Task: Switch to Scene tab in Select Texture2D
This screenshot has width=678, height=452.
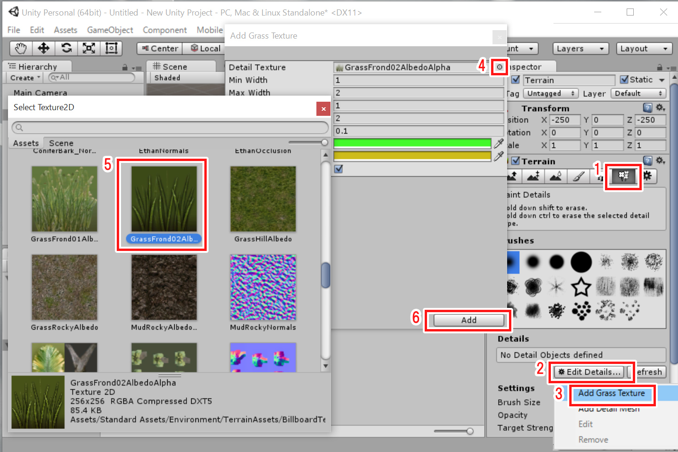Action: point(61,143)
